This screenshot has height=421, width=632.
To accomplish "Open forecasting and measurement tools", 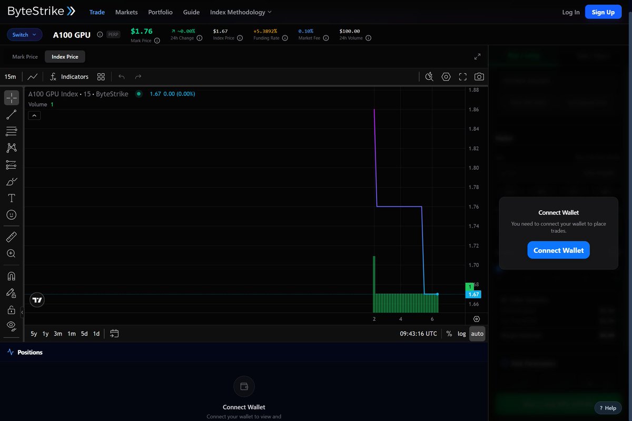I will coord(11,165).
